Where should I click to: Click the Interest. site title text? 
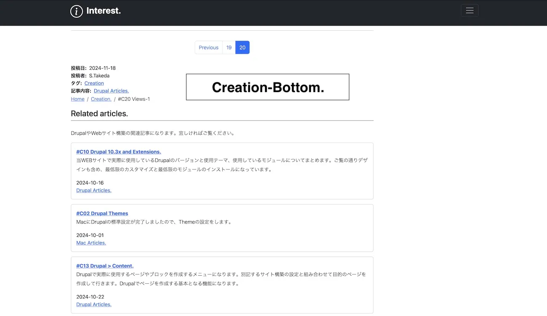point(104,11)
